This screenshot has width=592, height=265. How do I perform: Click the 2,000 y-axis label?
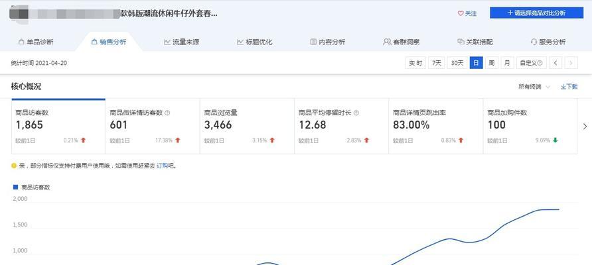(x=20, y=199)
